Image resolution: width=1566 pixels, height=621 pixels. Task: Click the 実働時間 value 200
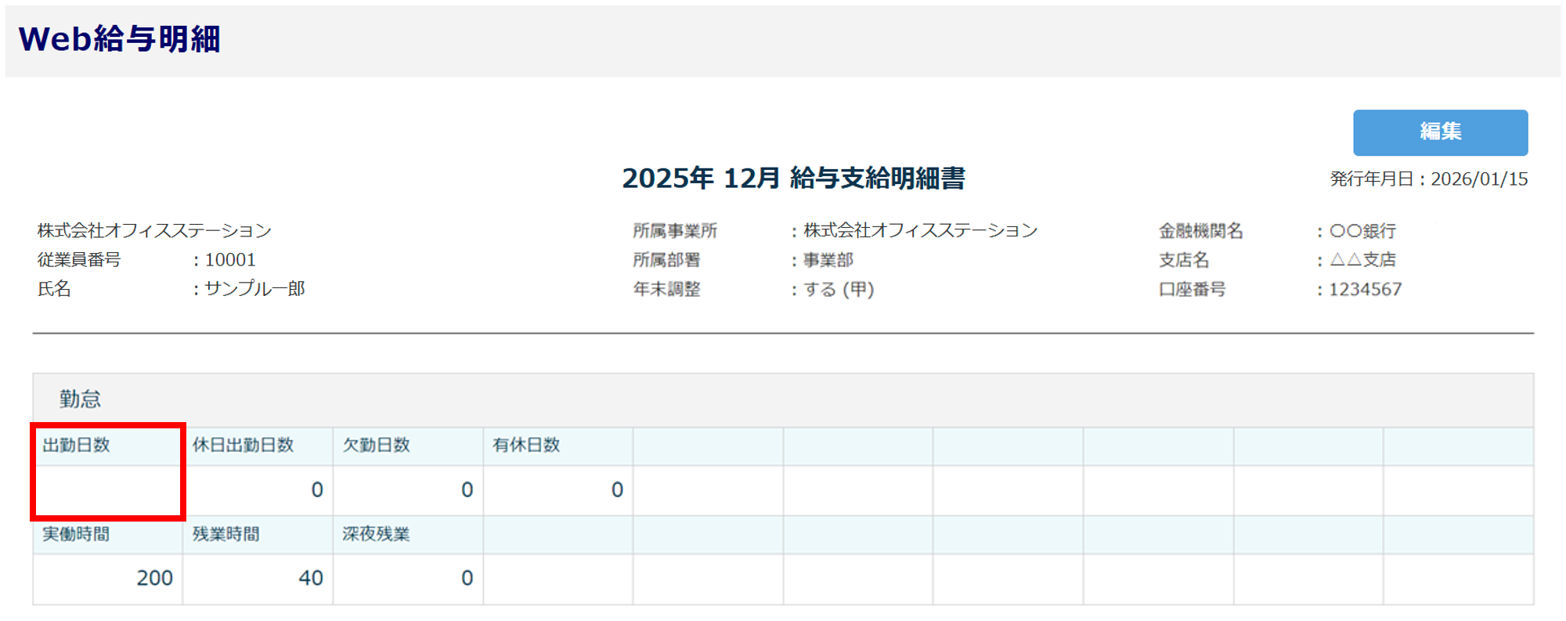(154, 578)
